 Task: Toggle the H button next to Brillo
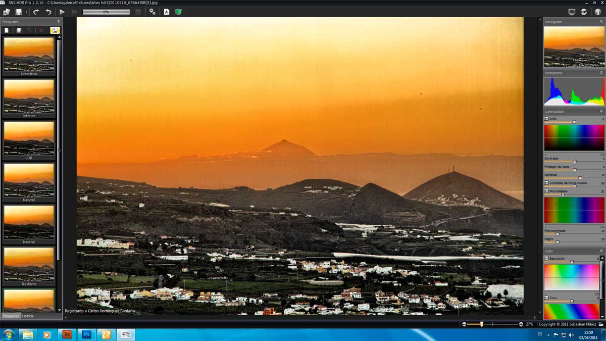coord(546,119)
